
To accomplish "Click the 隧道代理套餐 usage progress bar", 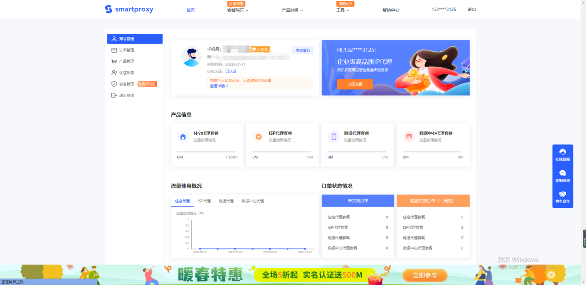I will 357,151.
